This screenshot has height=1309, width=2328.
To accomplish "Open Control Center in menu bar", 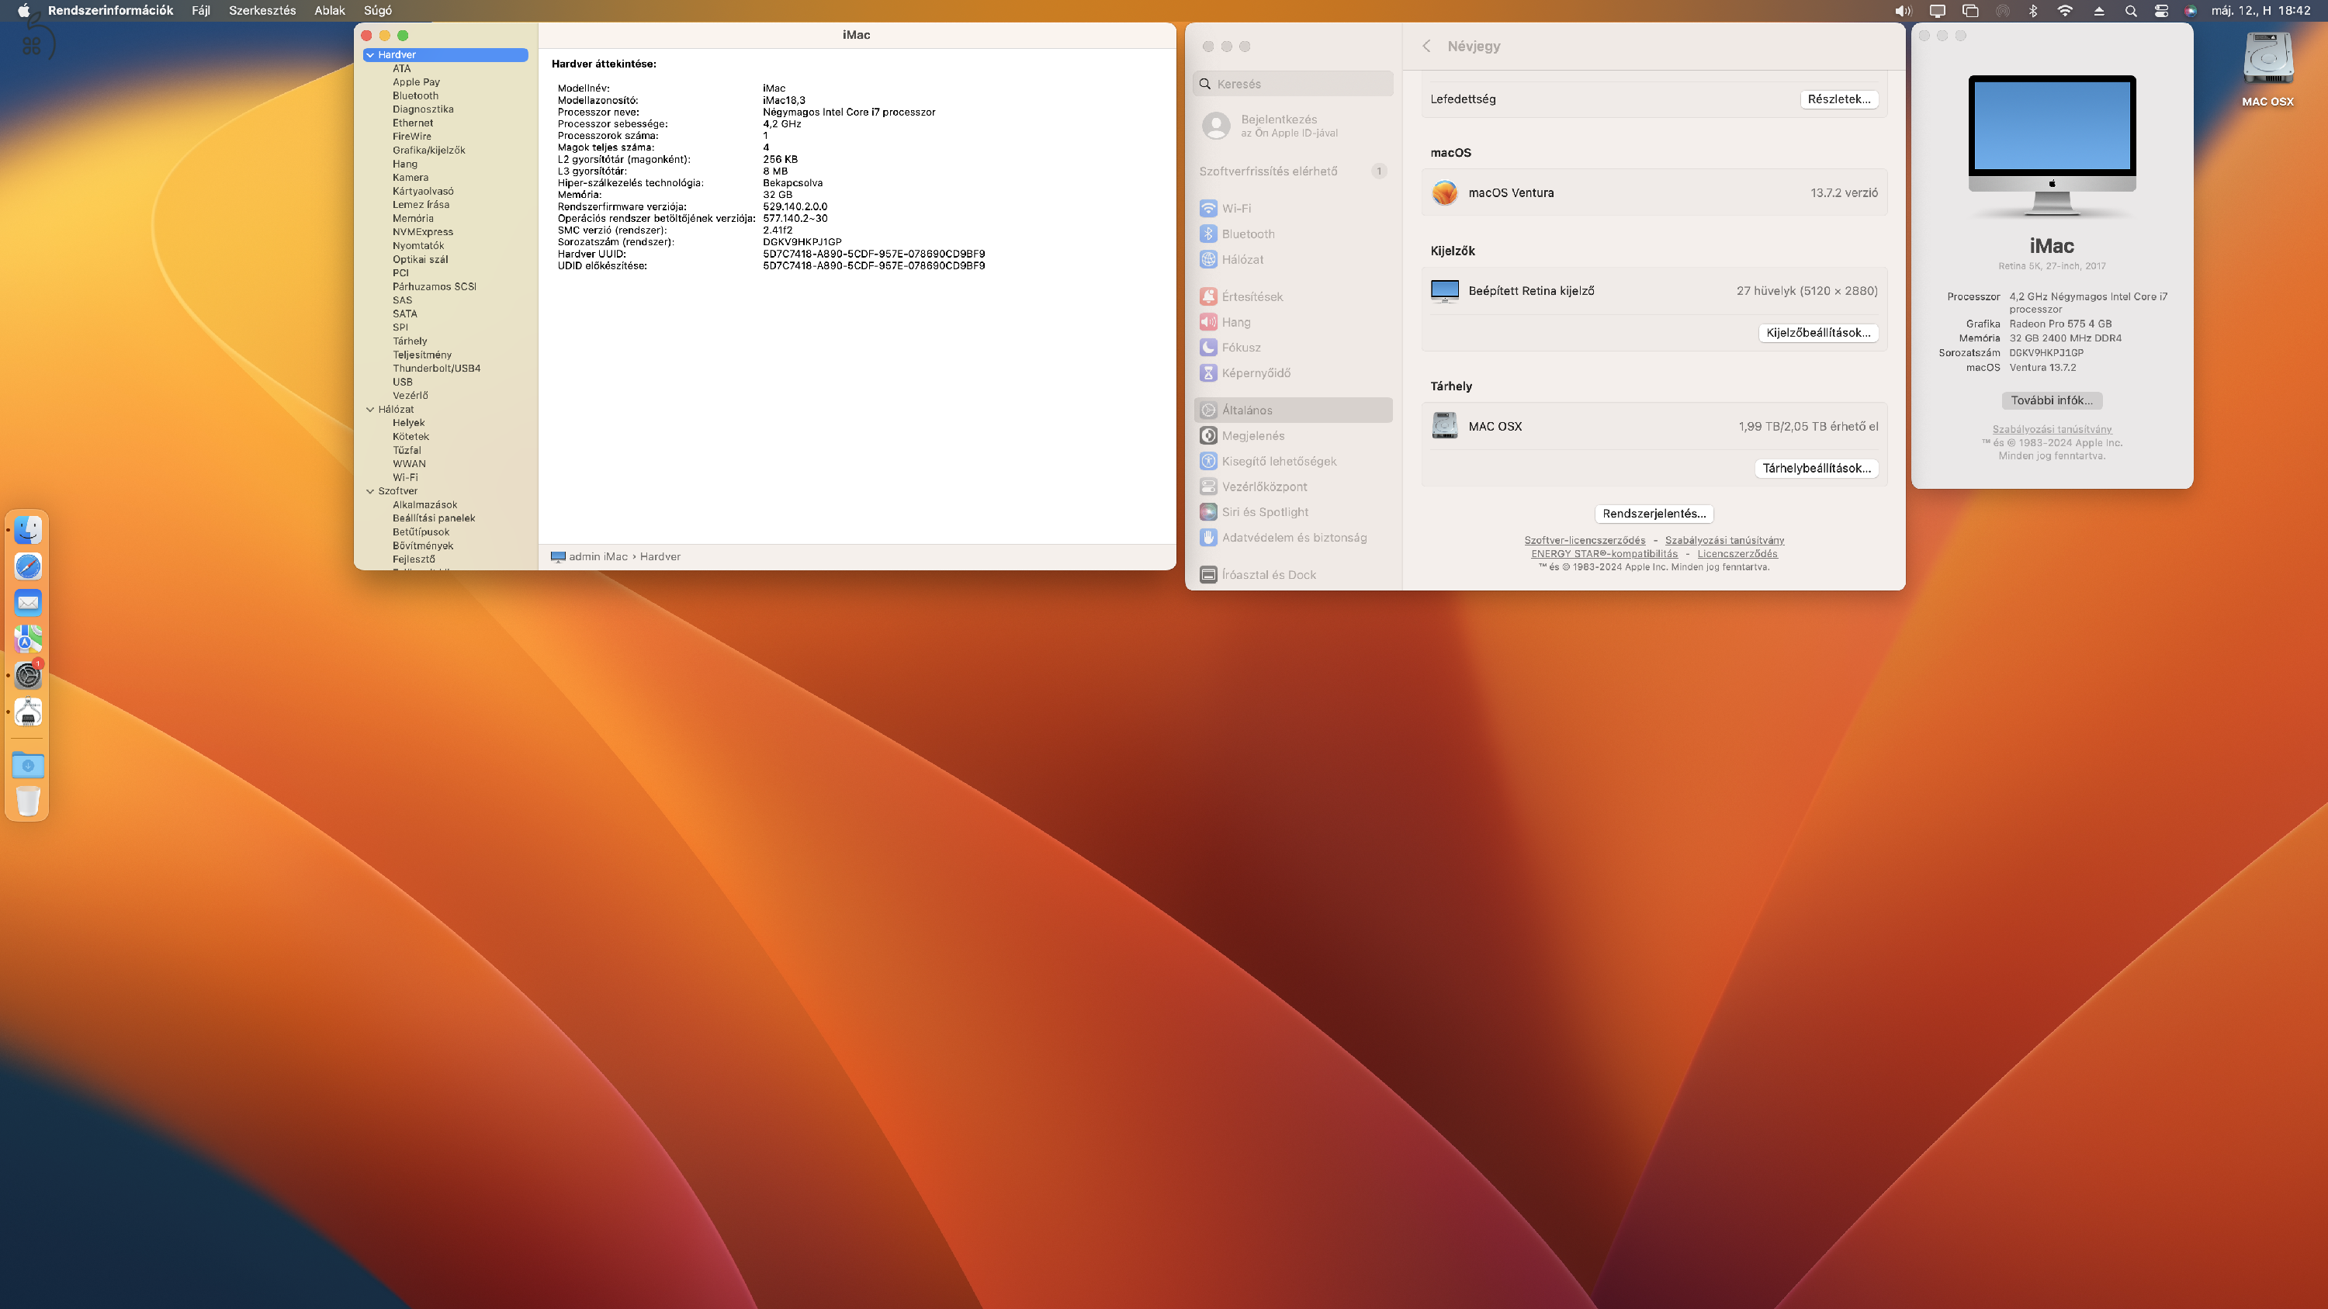I will click(2161, 11).
